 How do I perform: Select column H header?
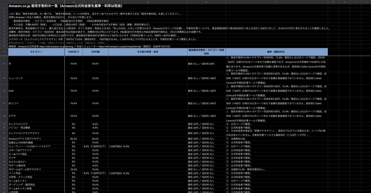(344, 2)
